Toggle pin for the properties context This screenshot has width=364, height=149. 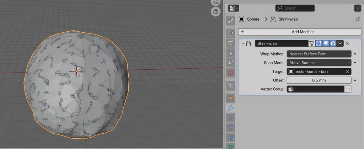(358, 19)
